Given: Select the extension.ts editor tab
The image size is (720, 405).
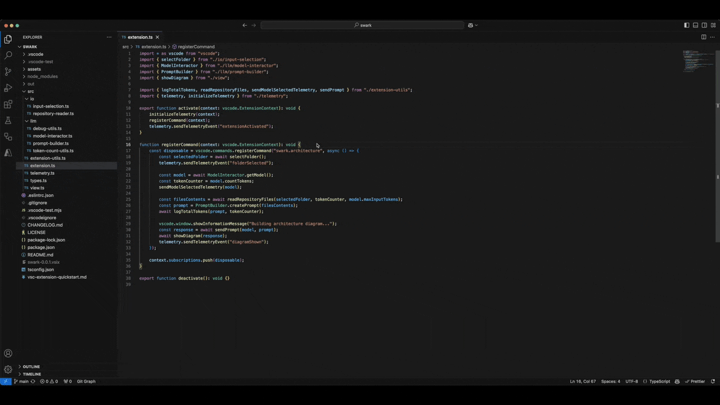Looking at the screenshot, I should [139, 37].
